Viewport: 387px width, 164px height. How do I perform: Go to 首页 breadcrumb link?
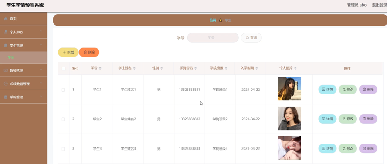[x=213, y=20]
